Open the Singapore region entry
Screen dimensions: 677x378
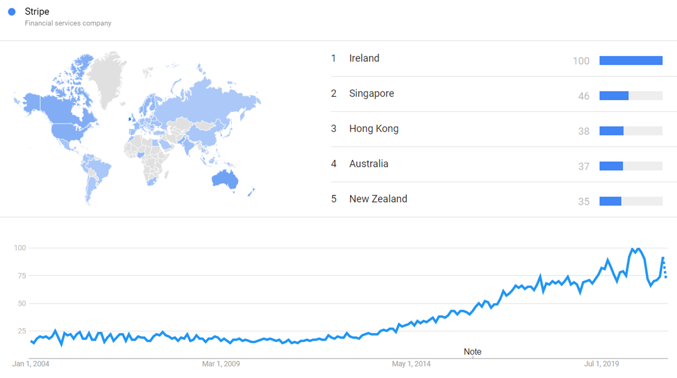[x=496, y=94]
